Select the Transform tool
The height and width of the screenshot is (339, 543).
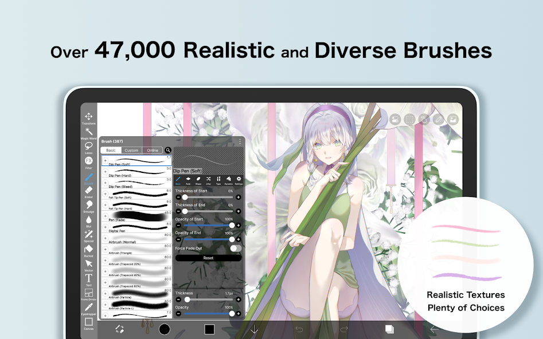point(89,117)
